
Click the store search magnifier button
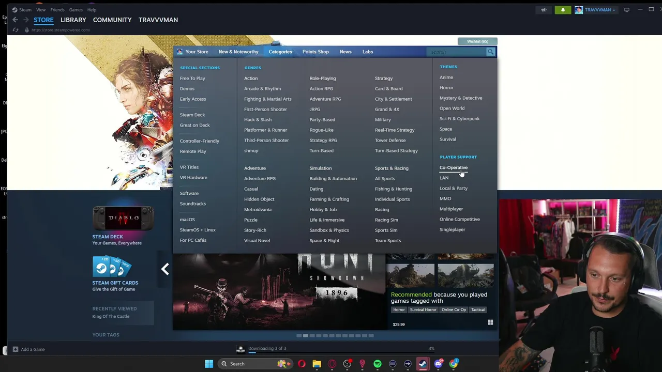490,52
